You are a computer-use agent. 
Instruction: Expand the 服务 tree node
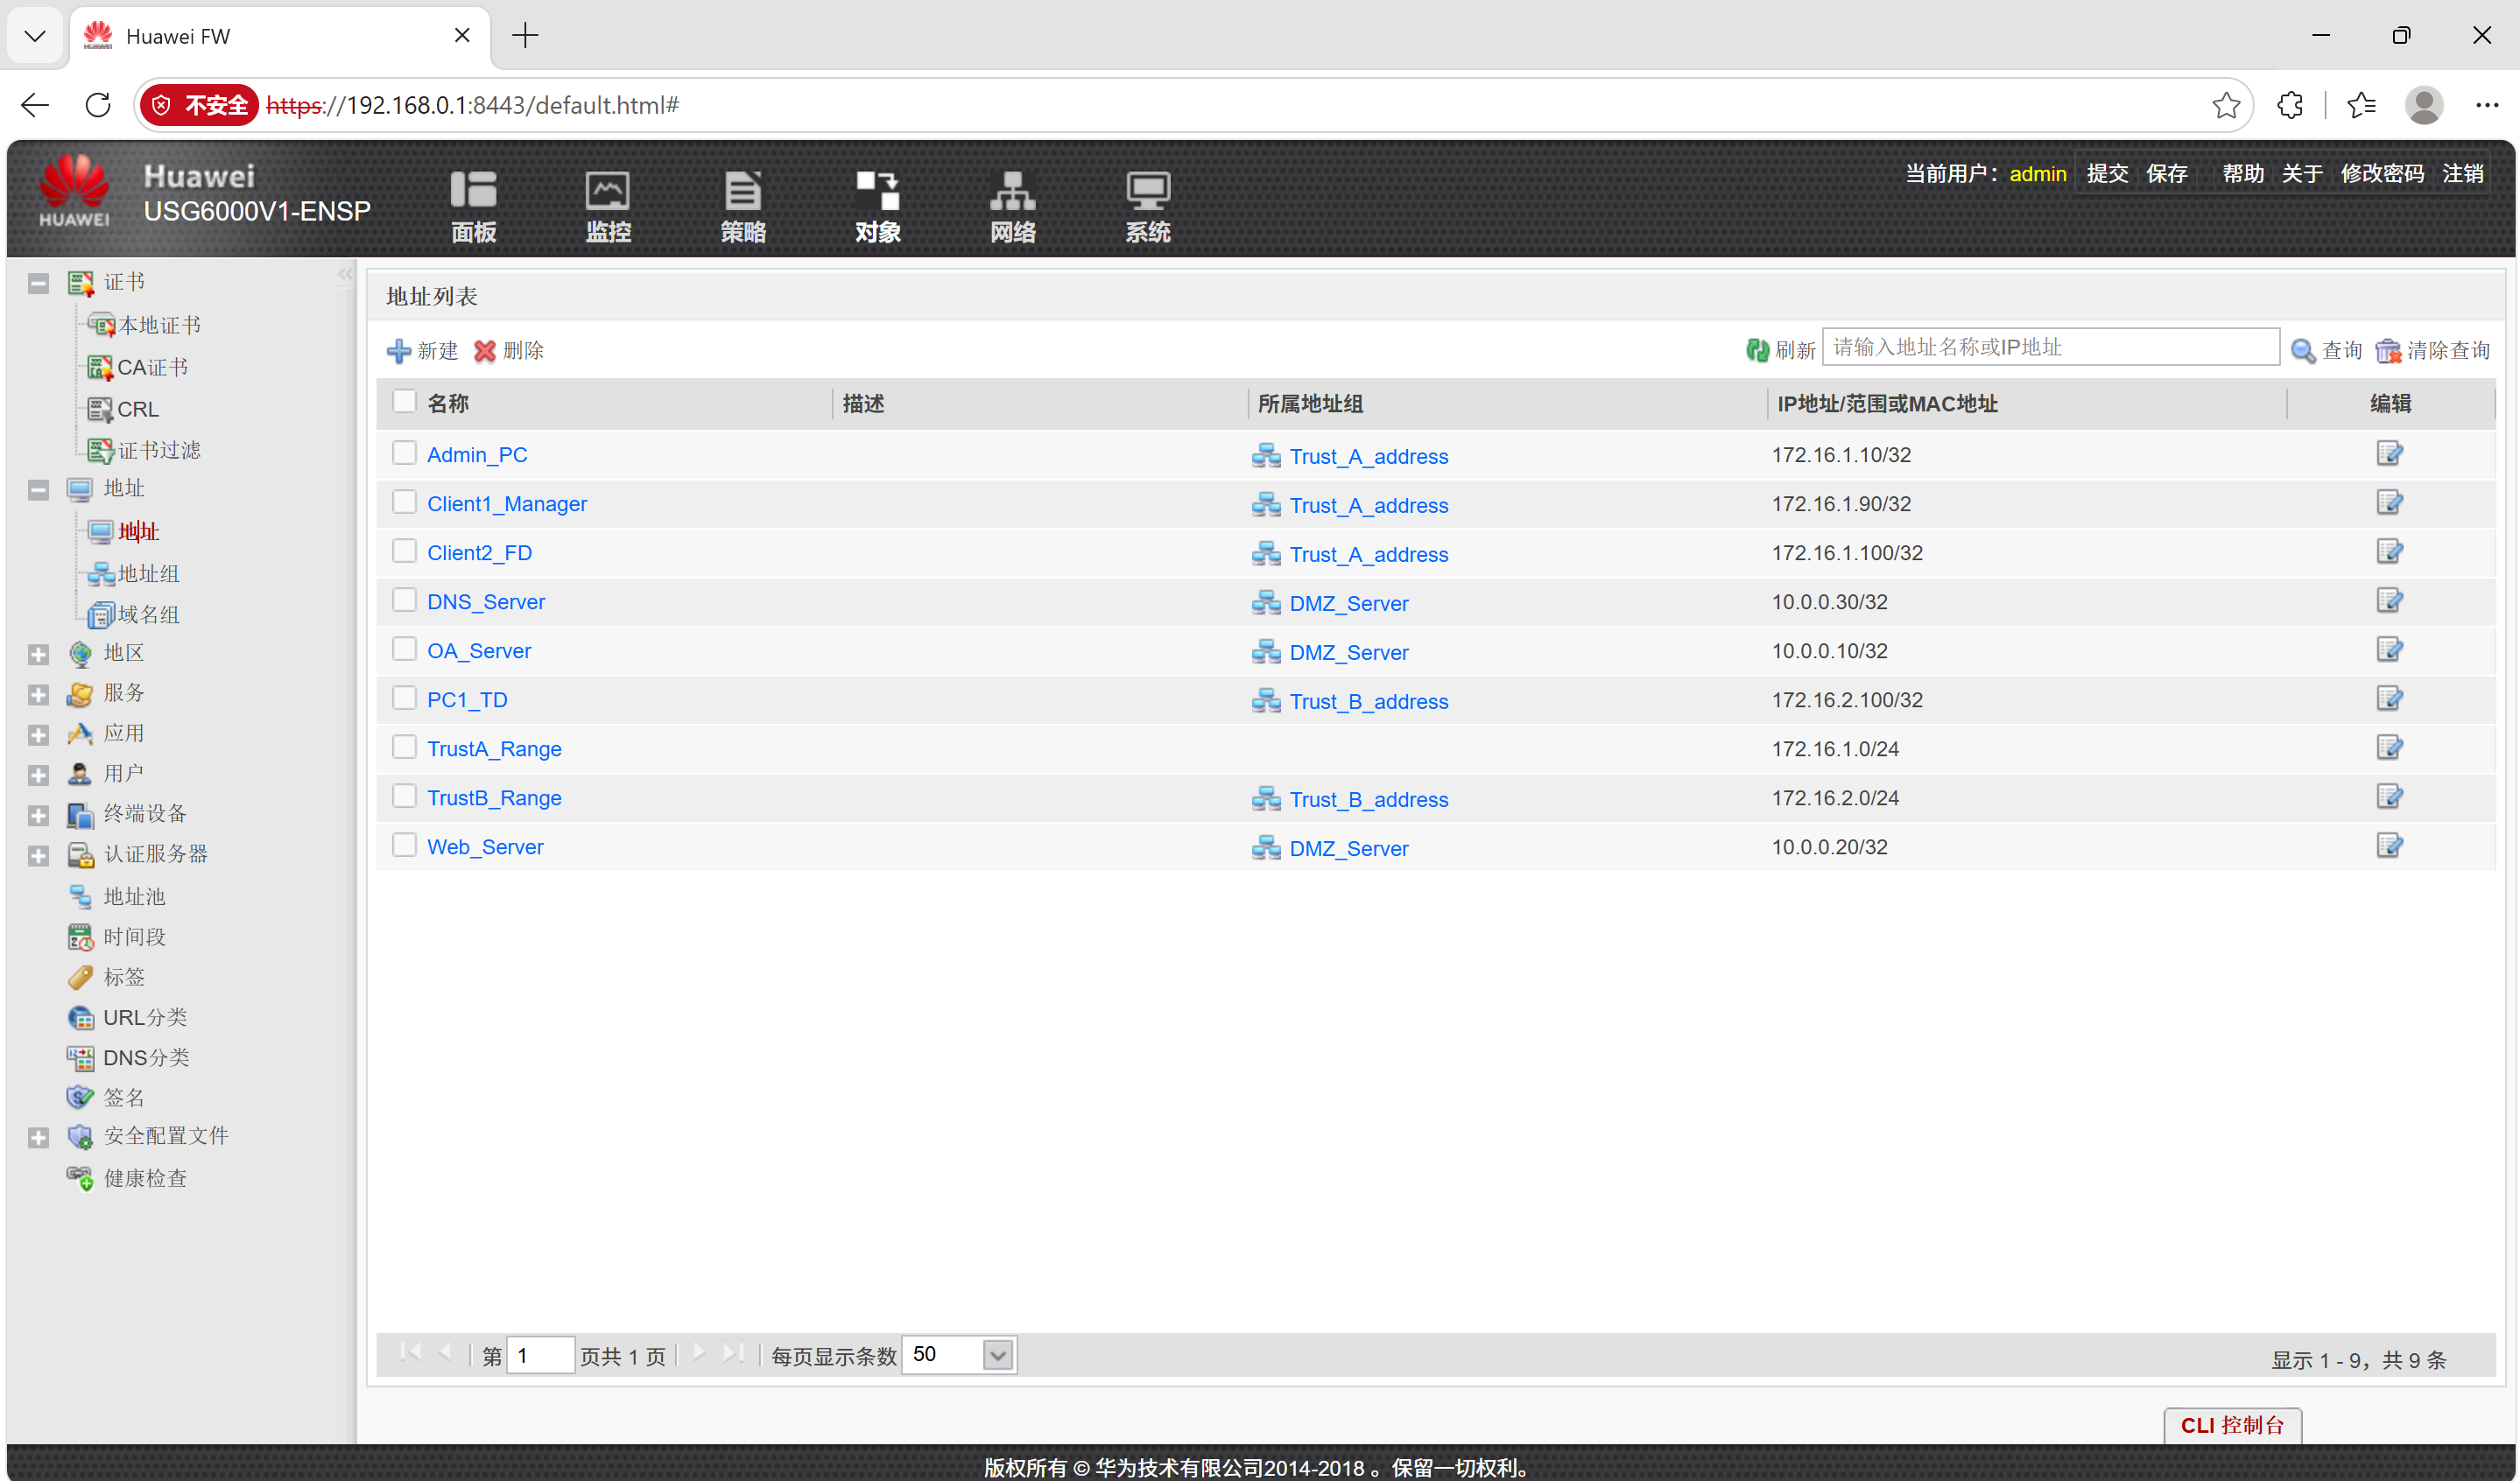(x=38, y=694)
